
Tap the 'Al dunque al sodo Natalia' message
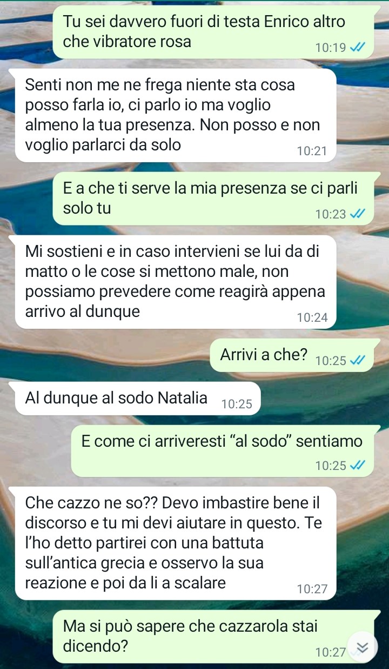click(x=138, y=399)
